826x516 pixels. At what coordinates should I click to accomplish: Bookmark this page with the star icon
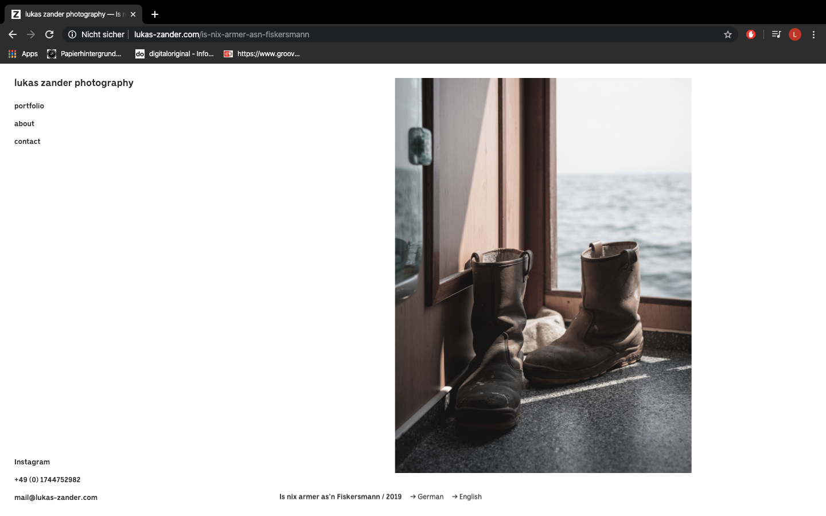tap(728, 34)
